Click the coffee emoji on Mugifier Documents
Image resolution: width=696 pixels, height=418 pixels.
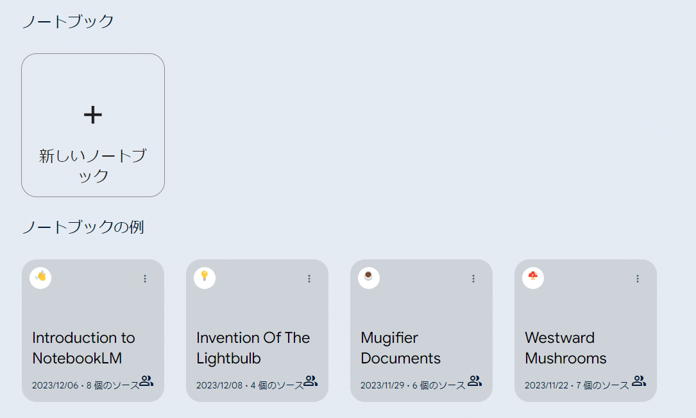point(368,278)
